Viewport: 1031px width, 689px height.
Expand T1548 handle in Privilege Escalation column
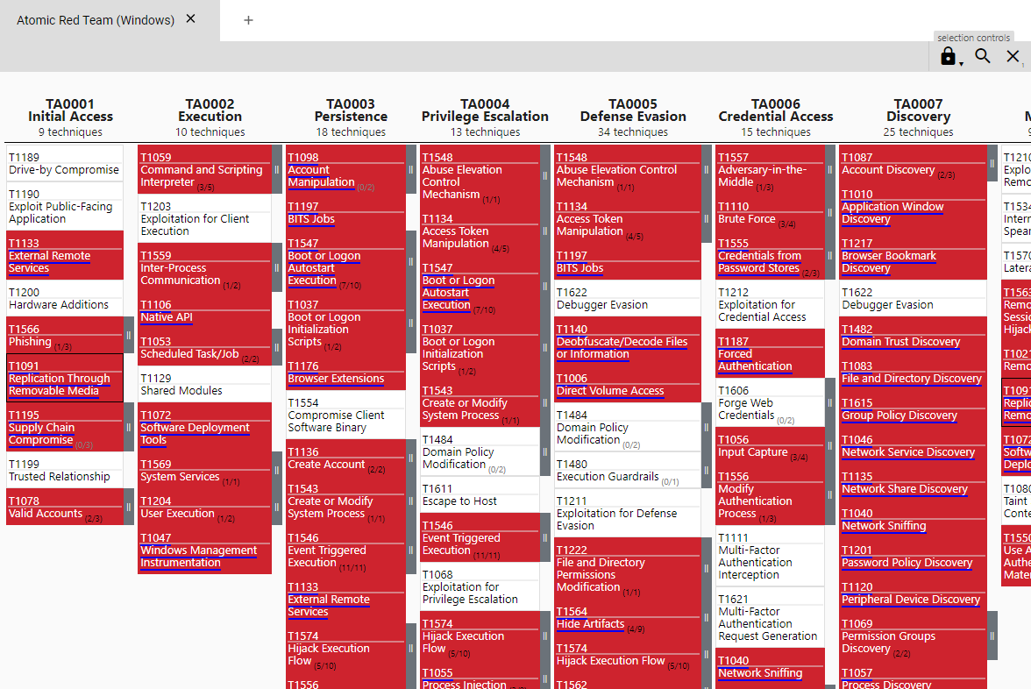pyautogui.click(x=545, y=175)
